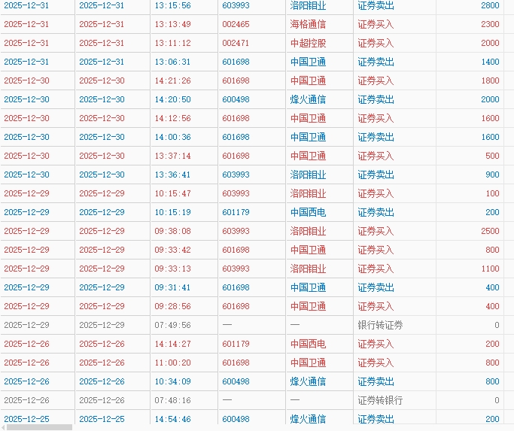
Task: Select the time cell 10:15:19
Action: click(173, 212)
